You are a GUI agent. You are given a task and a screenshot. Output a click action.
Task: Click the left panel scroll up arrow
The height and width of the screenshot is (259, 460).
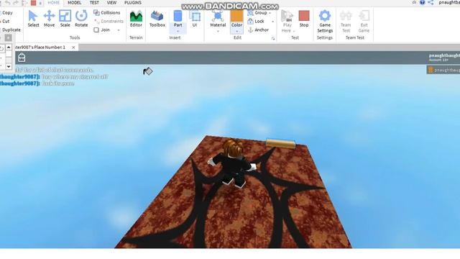9,47
